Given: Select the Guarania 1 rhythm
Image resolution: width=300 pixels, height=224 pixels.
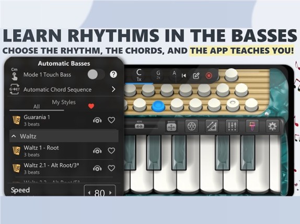Looking at the screenshot, I should point(64,120).
